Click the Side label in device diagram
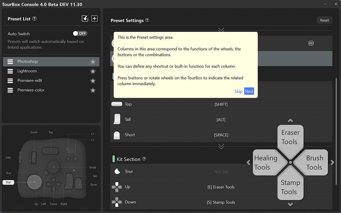 coord(8,158)
